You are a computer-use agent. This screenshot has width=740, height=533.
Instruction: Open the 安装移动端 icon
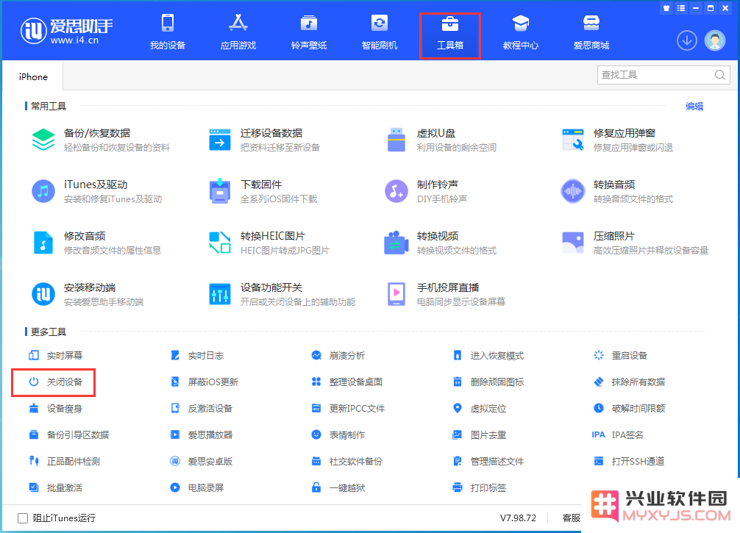coord(43,294)
